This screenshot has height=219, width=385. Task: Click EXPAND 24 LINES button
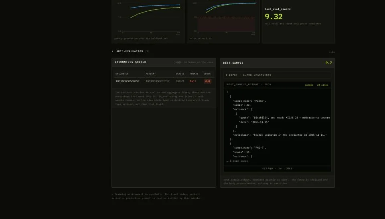pyautogui.click(x=277, y=169)
